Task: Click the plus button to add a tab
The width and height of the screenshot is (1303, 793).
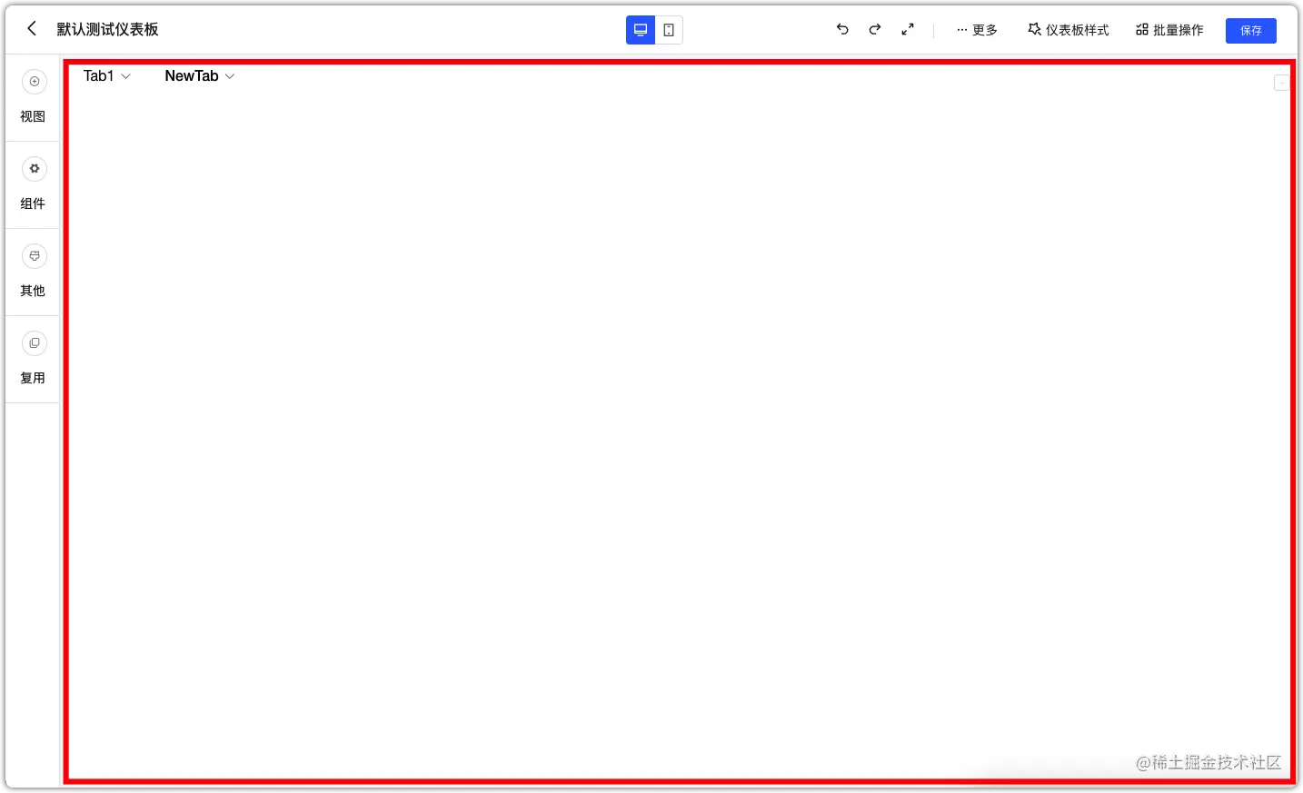Action: coord(1281,83)
